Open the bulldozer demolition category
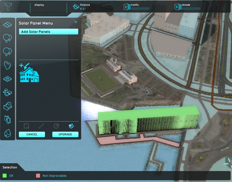This screenshot has height=182, width=232. click(7, 106)
